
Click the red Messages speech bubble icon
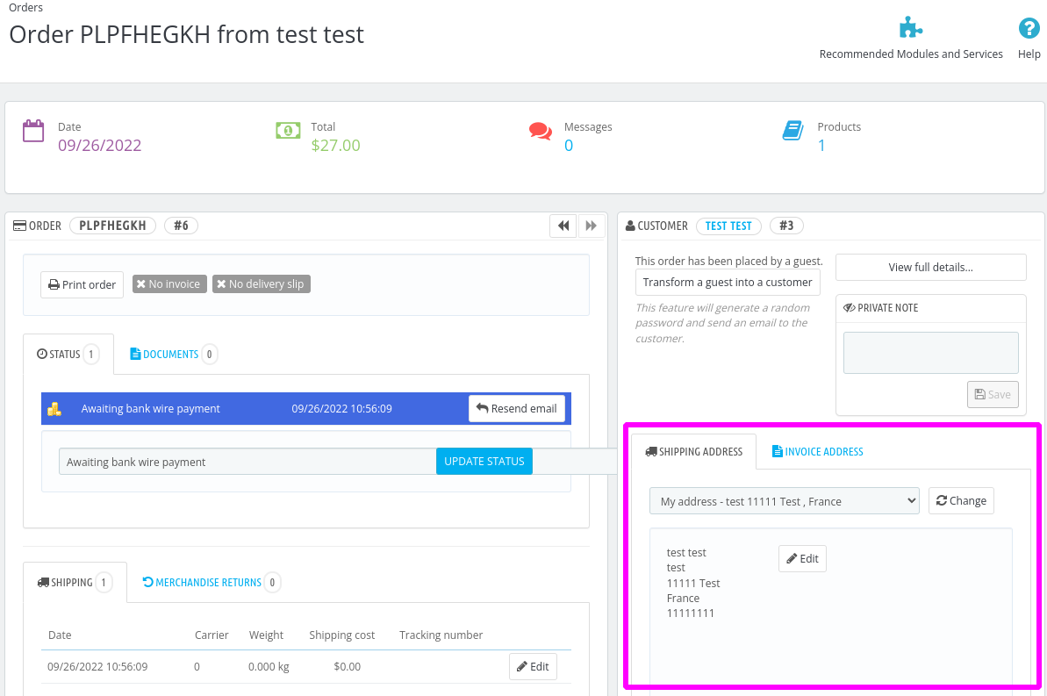541,131
